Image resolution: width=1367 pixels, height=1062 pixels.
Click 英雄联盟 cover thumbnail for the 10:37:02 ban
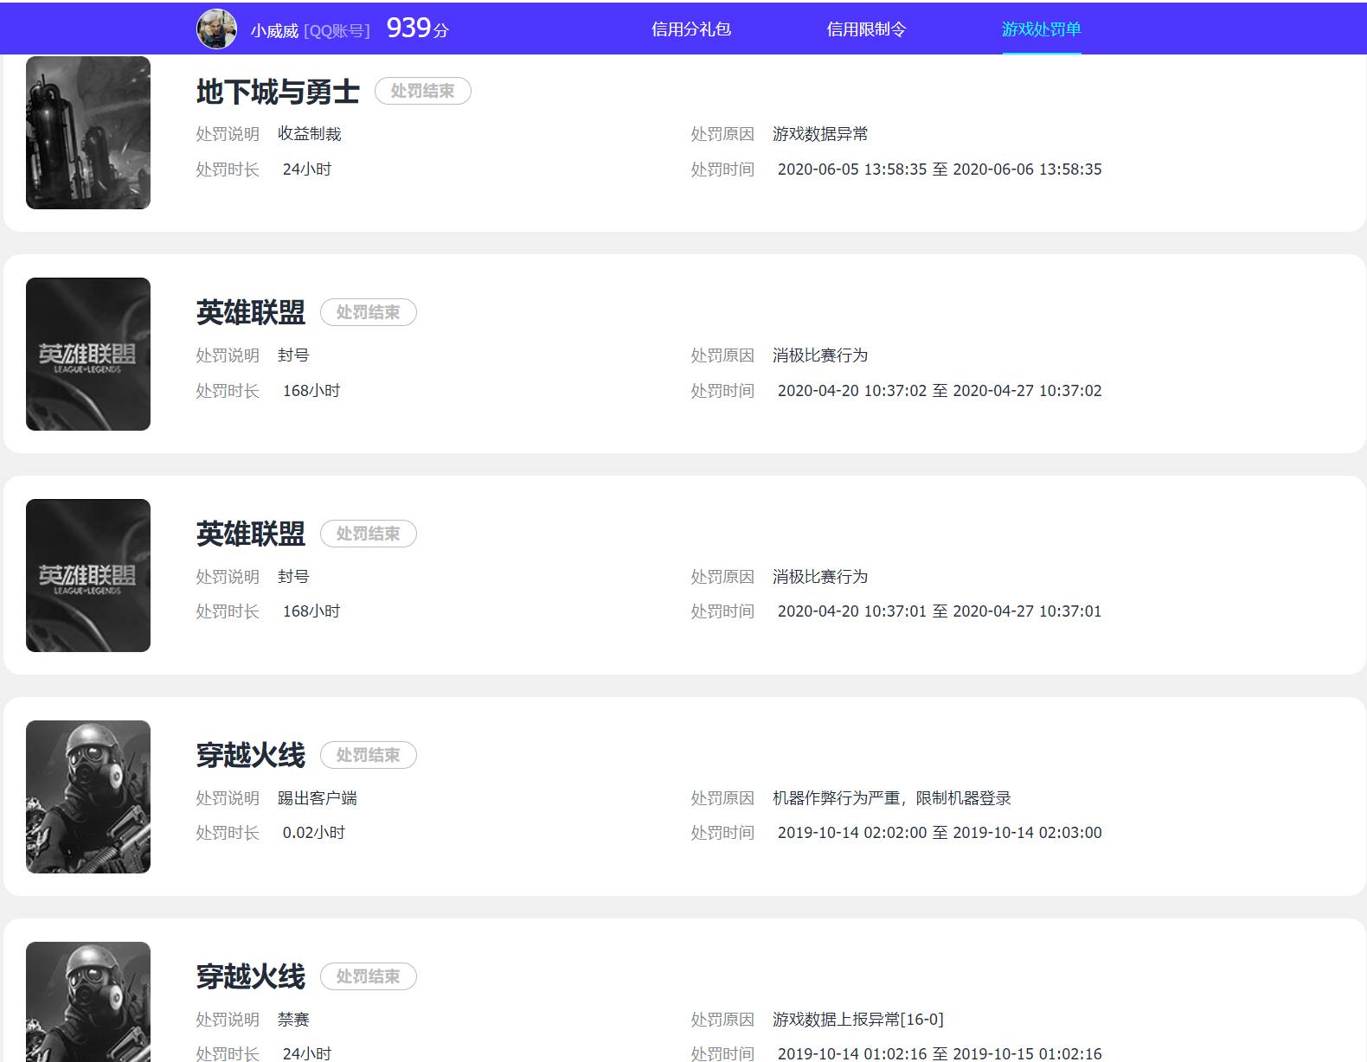point(88,354)
